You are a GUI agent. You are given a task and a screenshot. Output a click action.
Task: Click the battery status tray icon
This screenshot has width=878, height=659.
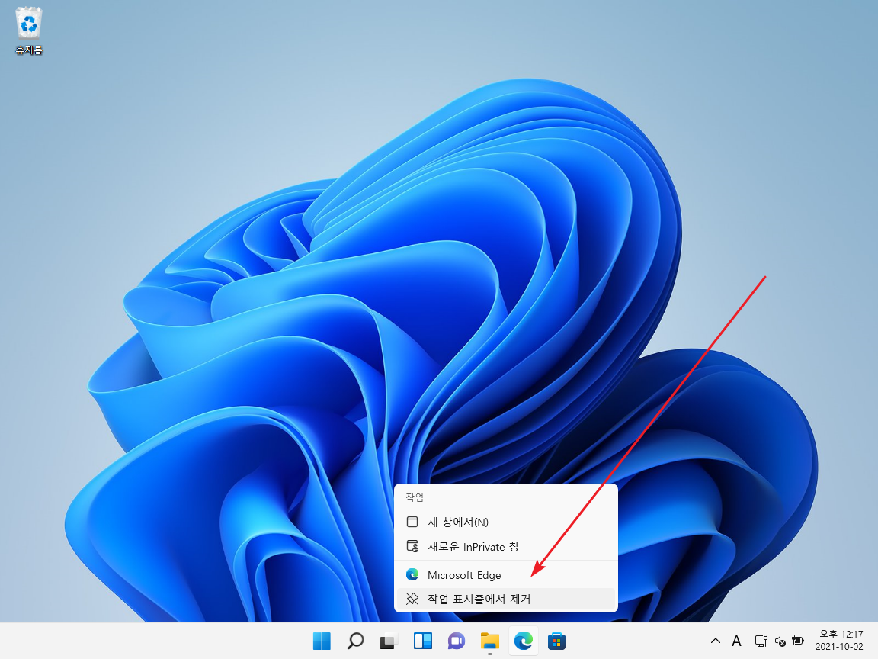point(798,641)
